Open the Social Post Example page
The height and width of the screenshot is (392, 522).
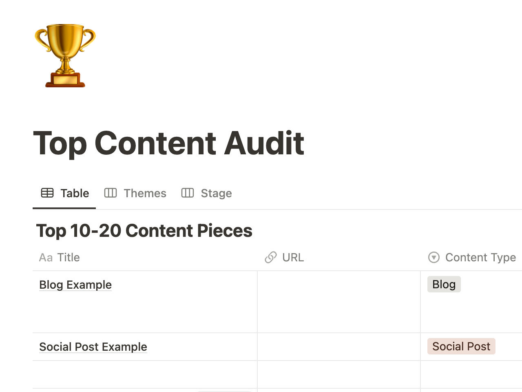(x=93, y=347)
